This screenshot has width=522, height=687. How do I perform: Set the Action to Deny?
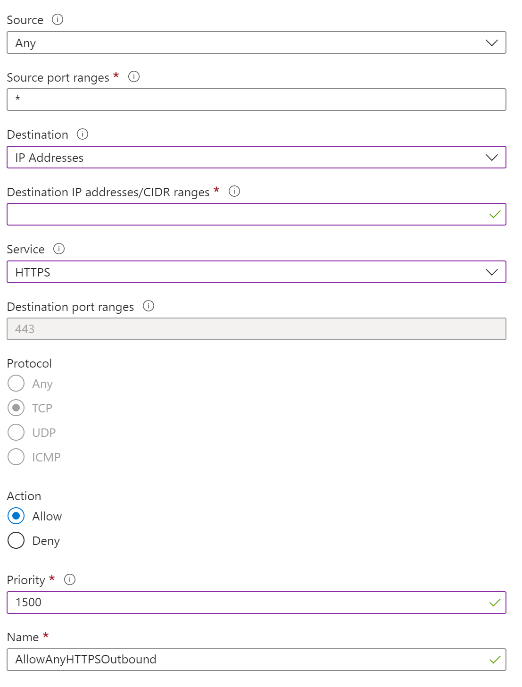click(16, 540)
